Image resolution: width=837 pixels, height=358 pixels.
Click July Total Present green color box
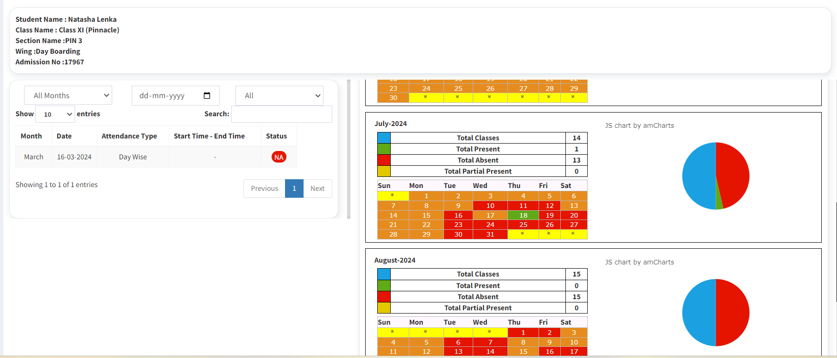(x=384, y=149)
